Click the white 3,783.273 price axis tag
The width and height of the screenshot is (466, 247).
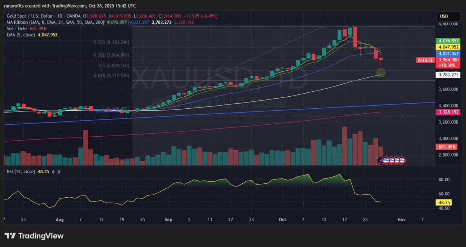[448, 75]
